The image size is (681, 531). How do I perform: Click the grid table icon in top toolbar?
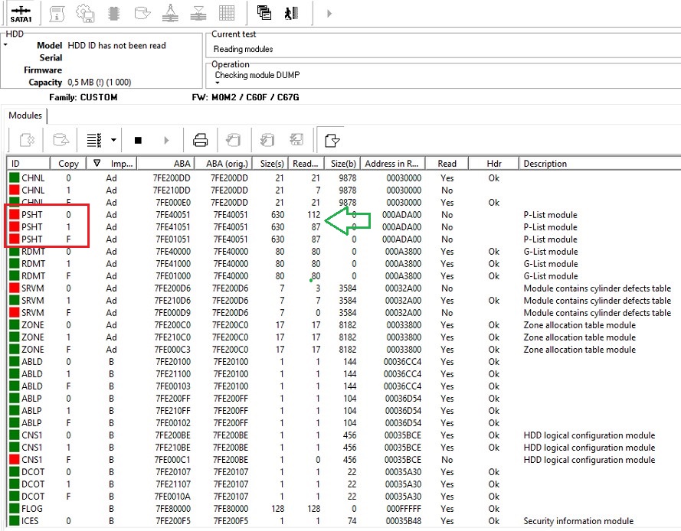227,13
